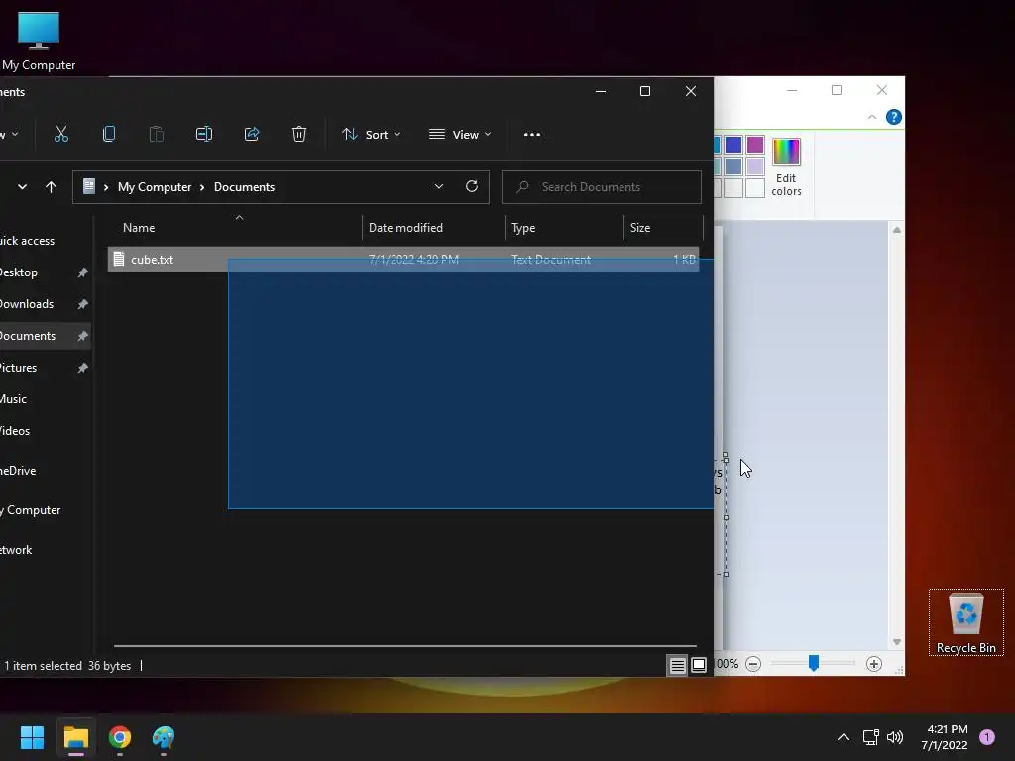Open address bar history dropdown chevron

[x=439, y=186]
